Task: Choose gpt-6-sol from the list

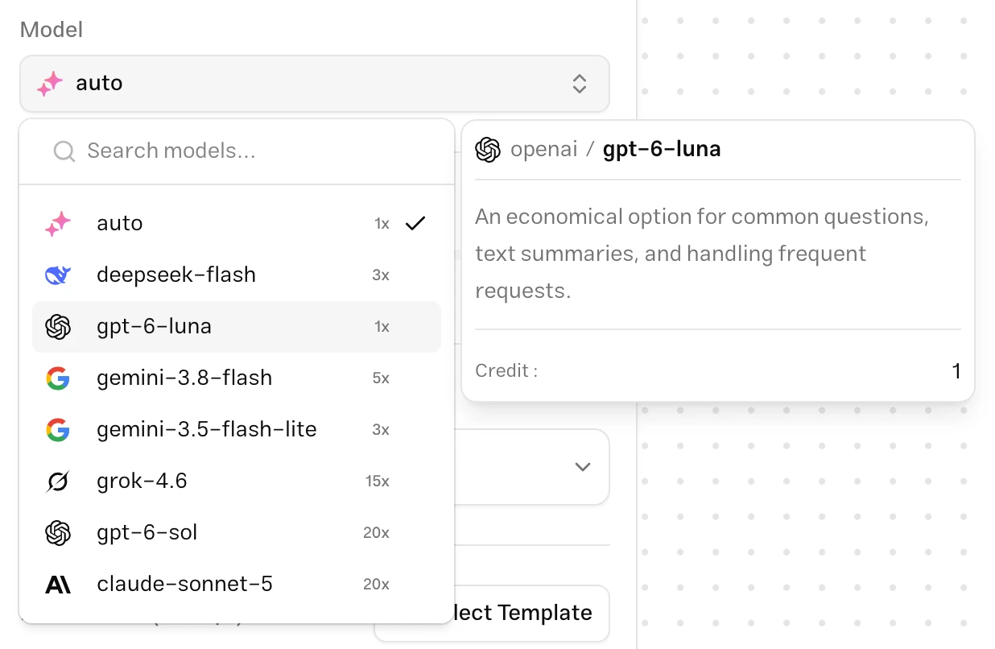Action: point(237,532)
